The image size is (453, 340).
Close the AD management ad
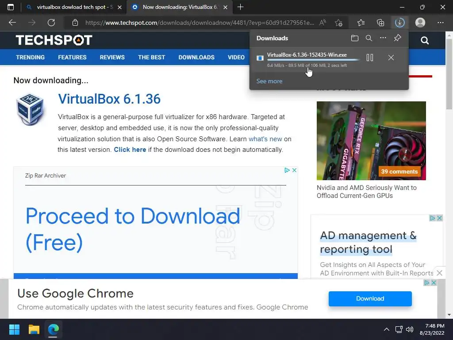439,218
